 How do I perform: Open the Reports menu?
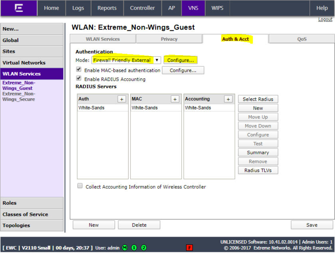point(107,8)
